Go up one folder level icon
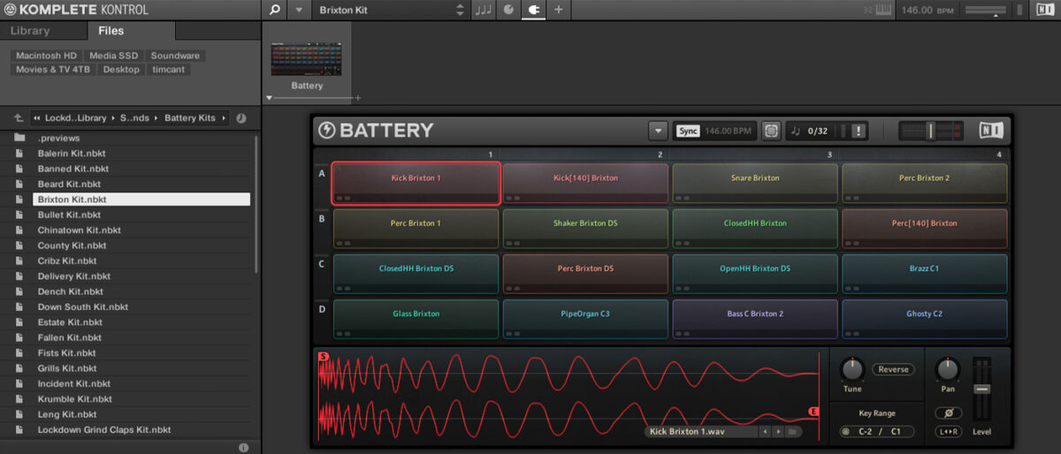 tap(19, 117)
